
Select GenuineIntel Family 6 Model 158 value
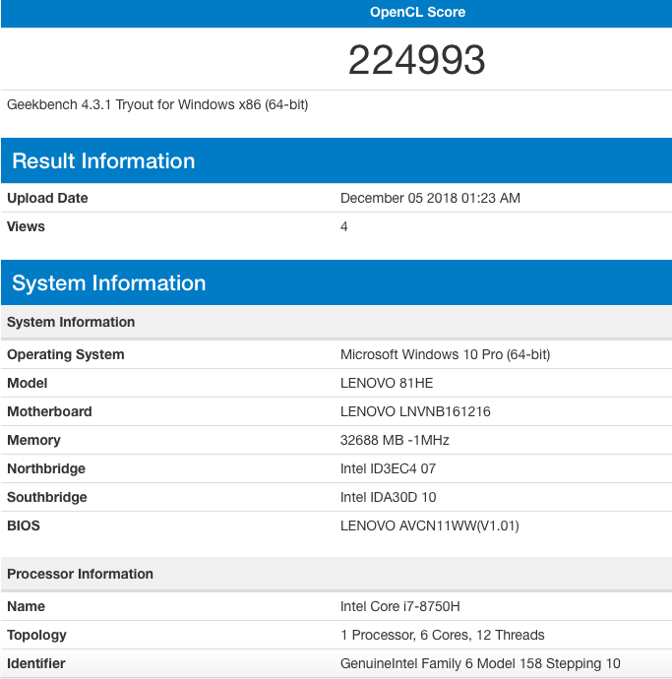pos(480,663)
